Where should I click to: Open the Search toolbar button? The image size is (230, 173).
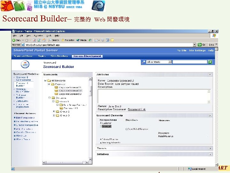54,40
